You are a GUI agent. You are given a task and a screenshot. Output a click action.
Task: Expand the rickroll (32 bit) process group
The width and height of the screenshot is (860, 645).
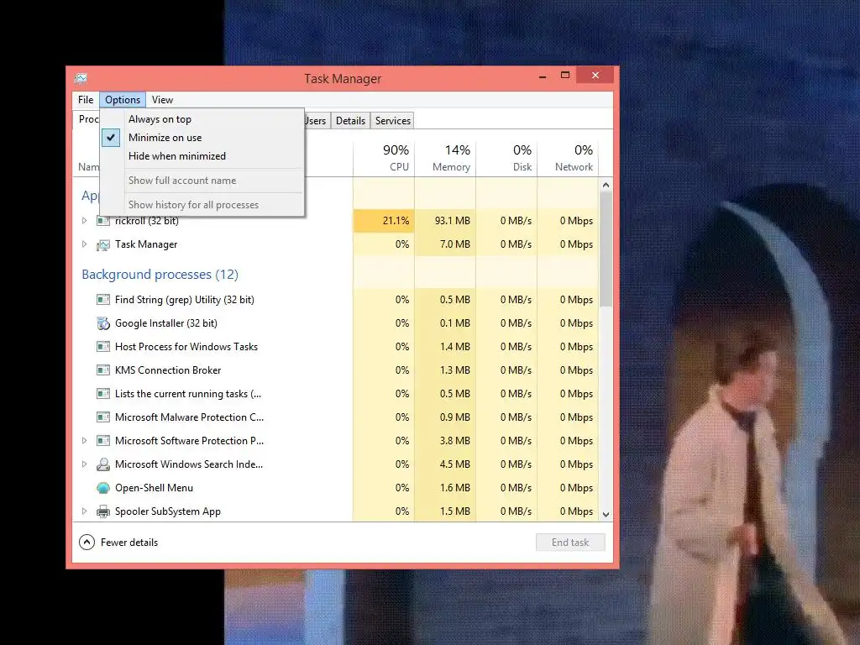point(84,221)
